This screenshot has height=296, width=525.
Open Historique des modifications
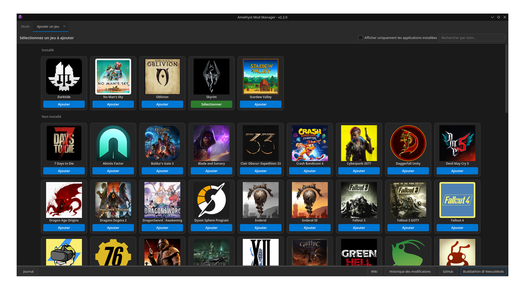(x=410, y=271)
